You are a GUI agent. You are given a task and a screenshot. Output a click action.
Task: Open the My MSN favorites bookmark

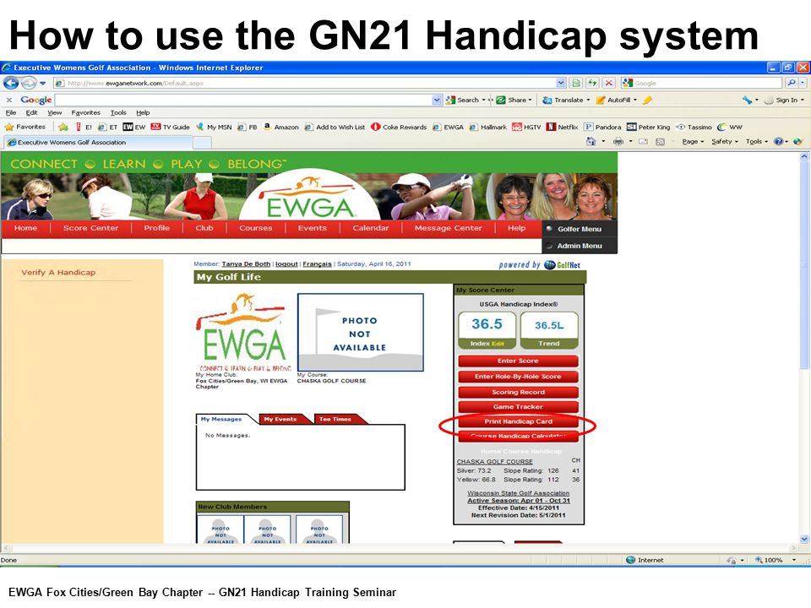(x=214, y=127)
